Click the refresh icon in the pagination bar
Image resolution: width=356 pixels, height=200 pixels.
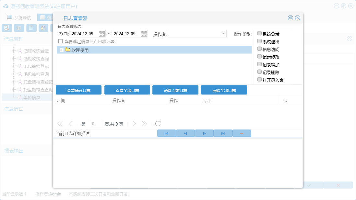point(158,124)
